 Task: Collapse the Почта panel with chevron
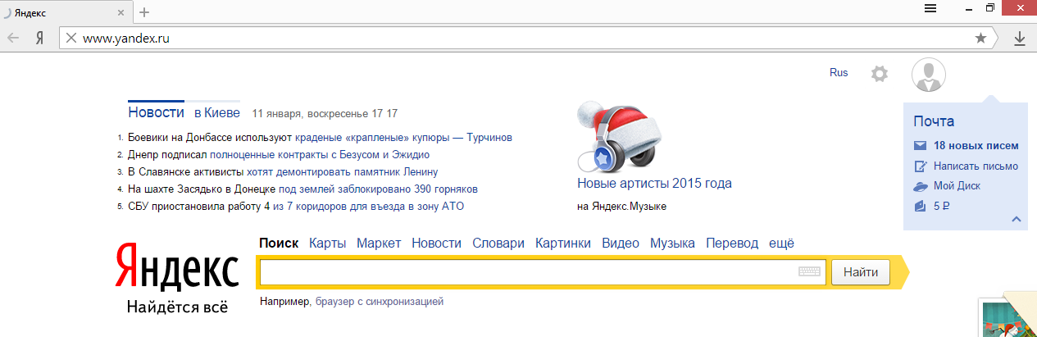coord(1017,219)
